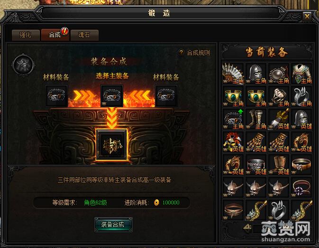
Task: Select the right 材料装备 bracelet slot
Action: (166, 96)
